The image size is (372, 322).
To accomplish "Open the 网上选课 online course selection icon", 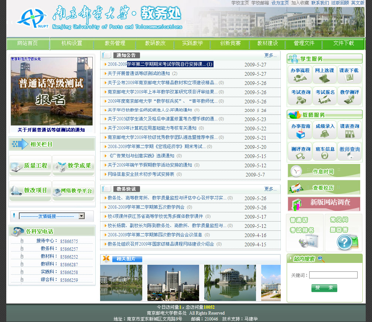I will pyautogui.click(x=324, y=75).
